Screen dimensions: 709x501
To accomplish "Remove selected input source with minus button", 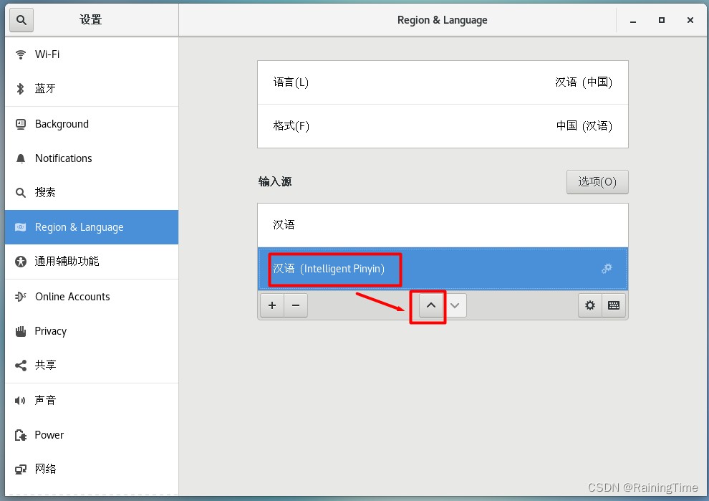I will (x=296, y=305).
